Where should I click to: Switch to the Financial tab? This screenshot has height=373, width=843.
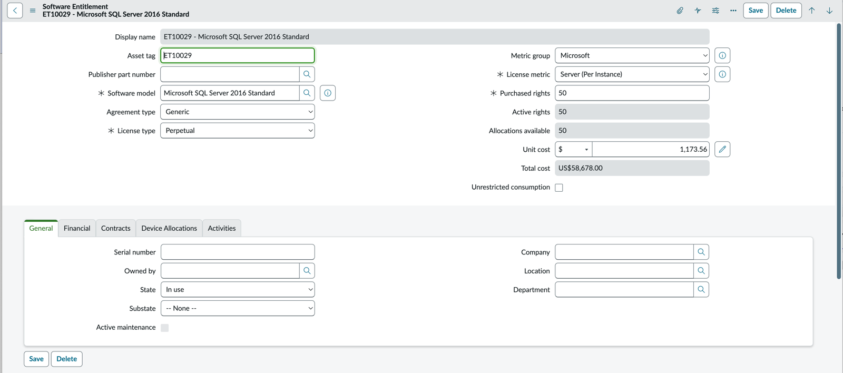[77, 228]
